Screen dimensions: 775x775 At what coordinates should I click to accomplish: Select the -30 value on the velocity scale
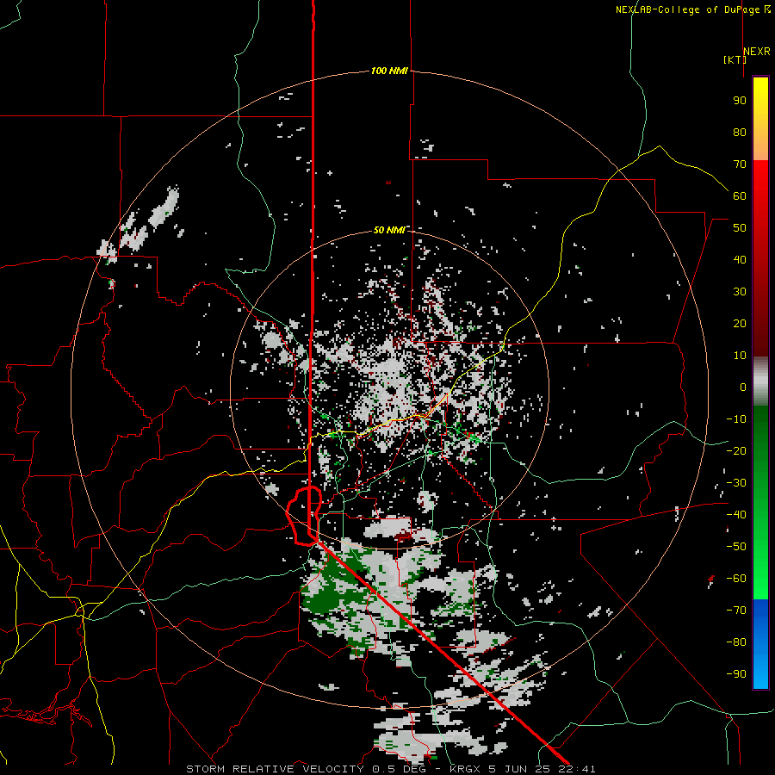[x=736, y=483]
